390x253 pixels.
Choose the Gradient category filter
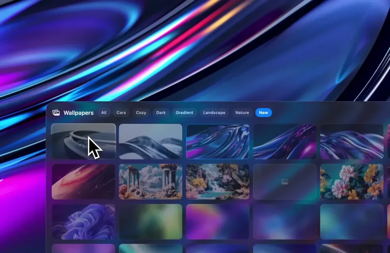tap(184, 113)
